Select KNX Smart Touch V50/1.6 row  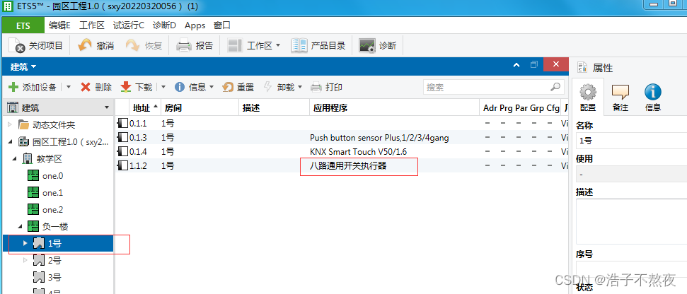pyautogui.click(x=341, y=152)
